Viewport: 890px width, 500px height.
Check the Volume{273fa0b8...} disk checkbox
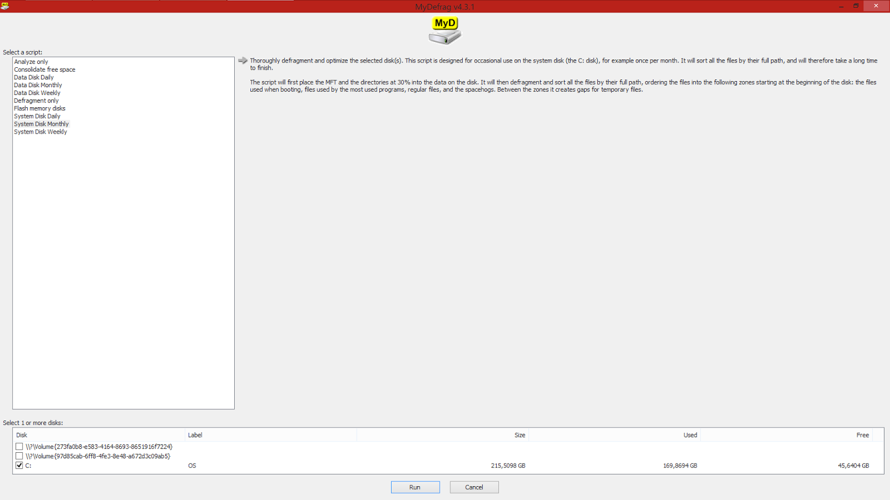pos(19,447)
